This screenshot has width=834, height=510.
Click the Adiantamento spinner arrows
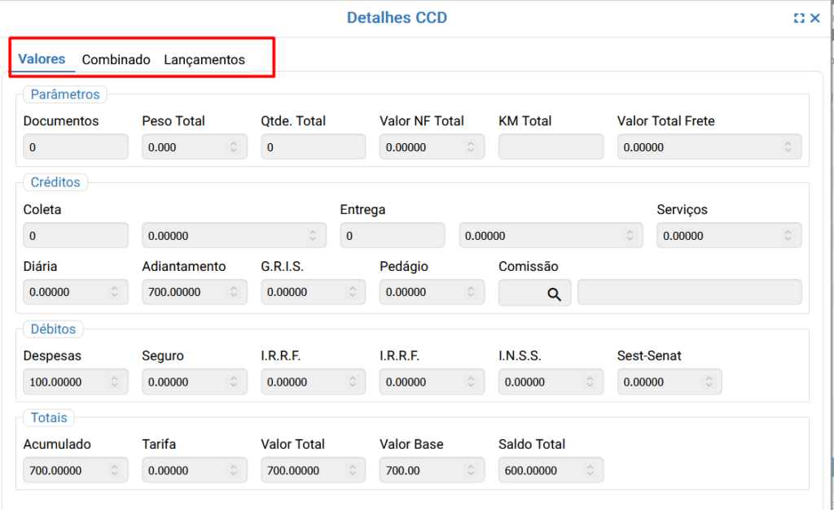tap(233, 292)
